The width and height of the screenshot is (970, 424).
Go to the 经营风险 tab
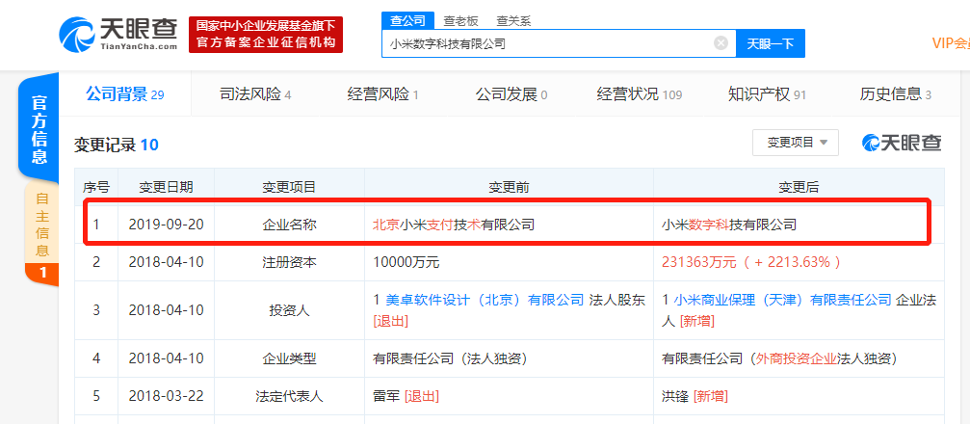[x=382, y=94]
